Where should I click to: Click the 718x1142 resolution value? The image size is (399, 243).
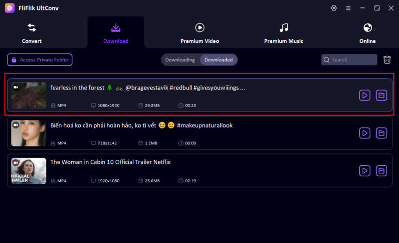pyautogui.click(x=107, y=143)
